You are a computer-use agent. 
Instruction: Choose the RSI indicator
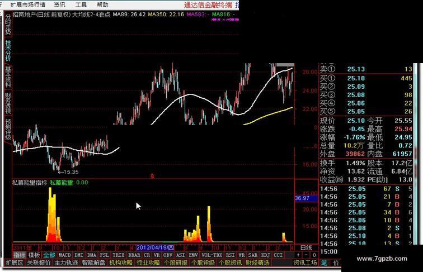coord(230,255)
